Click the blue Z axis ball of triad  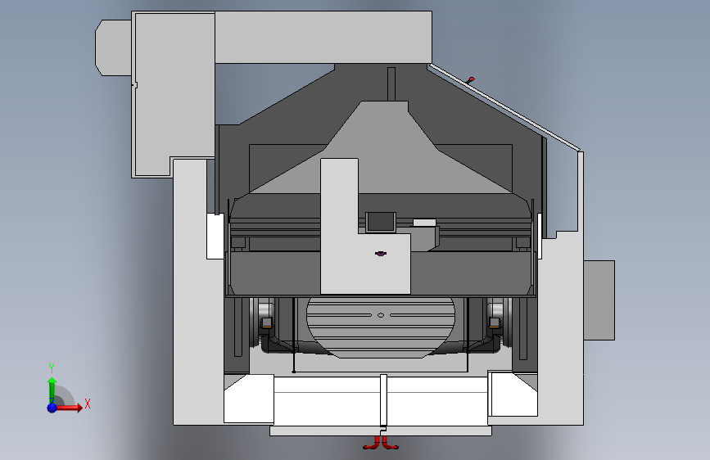click(x=52, y=408)
